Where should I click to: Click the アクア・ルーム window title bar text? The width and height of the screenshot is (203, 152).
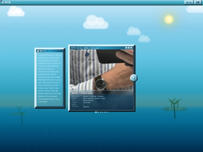click(85, 48)
